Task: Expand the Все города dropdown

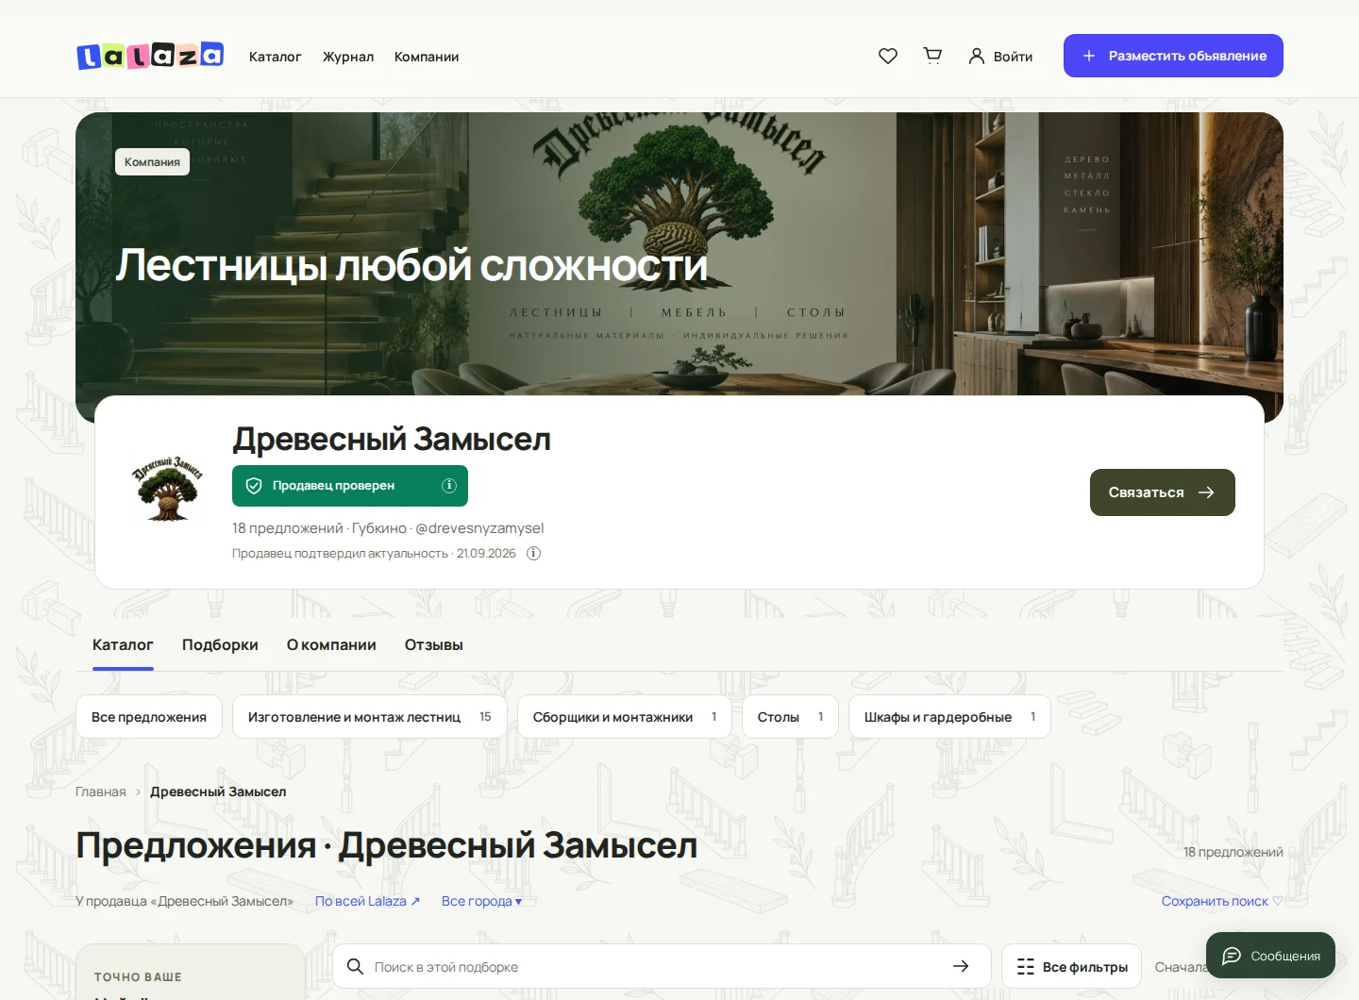Action: [481, 901]
